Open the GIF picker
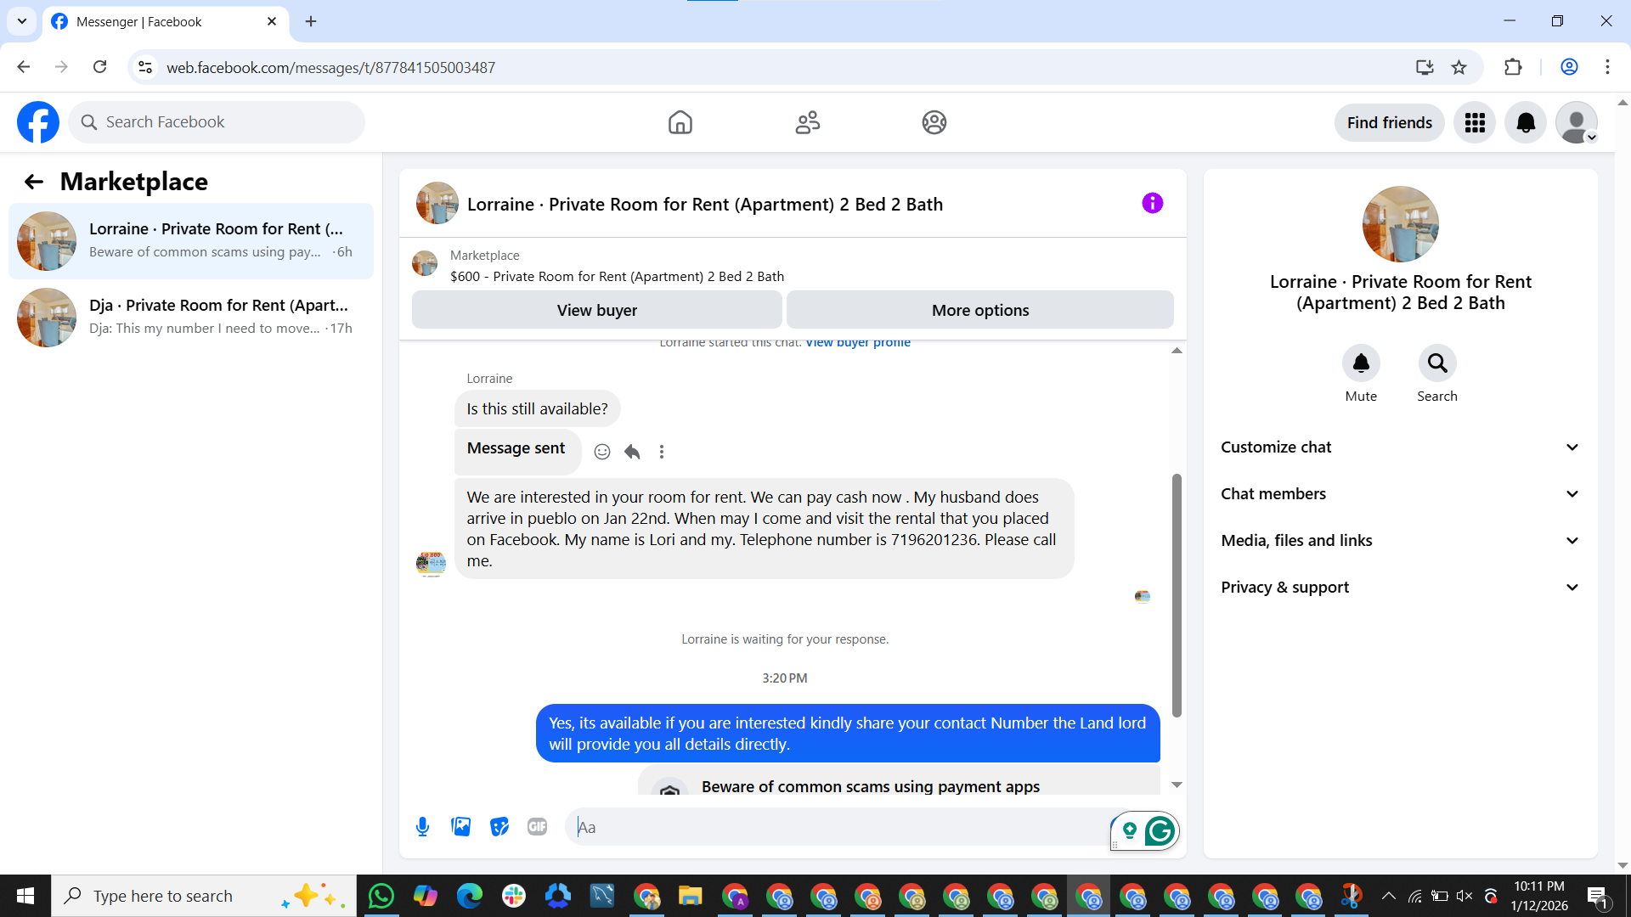The image size is (1631, 917). [537, 826]
